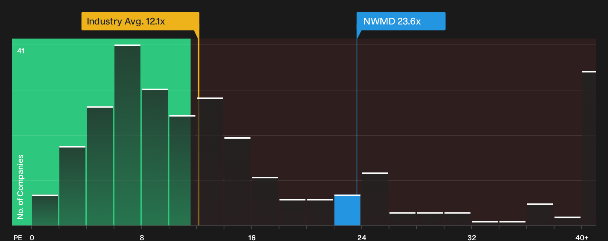Click the bar just right of the industry average line

tap(210, 162)
